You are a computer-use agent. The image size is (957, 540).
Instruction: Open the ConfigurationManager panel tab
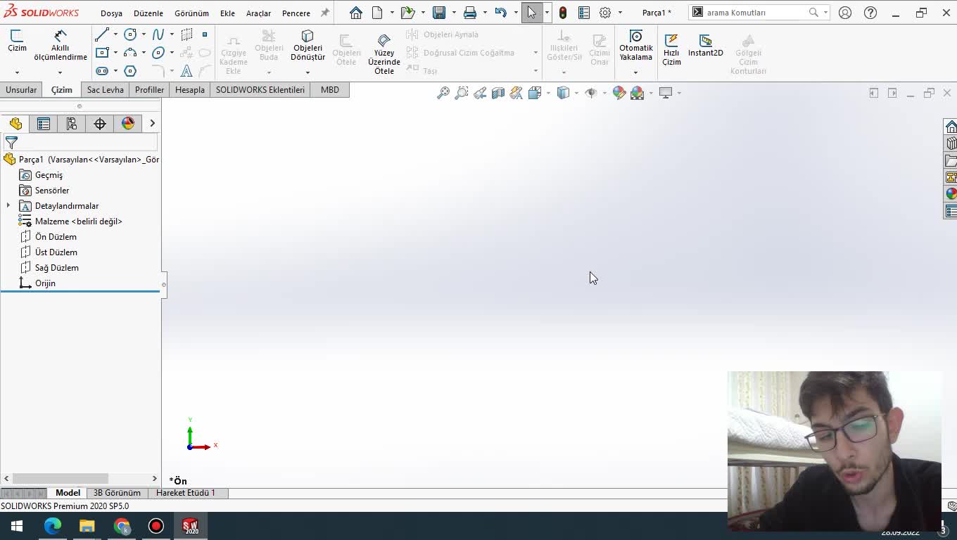(72, 124)
